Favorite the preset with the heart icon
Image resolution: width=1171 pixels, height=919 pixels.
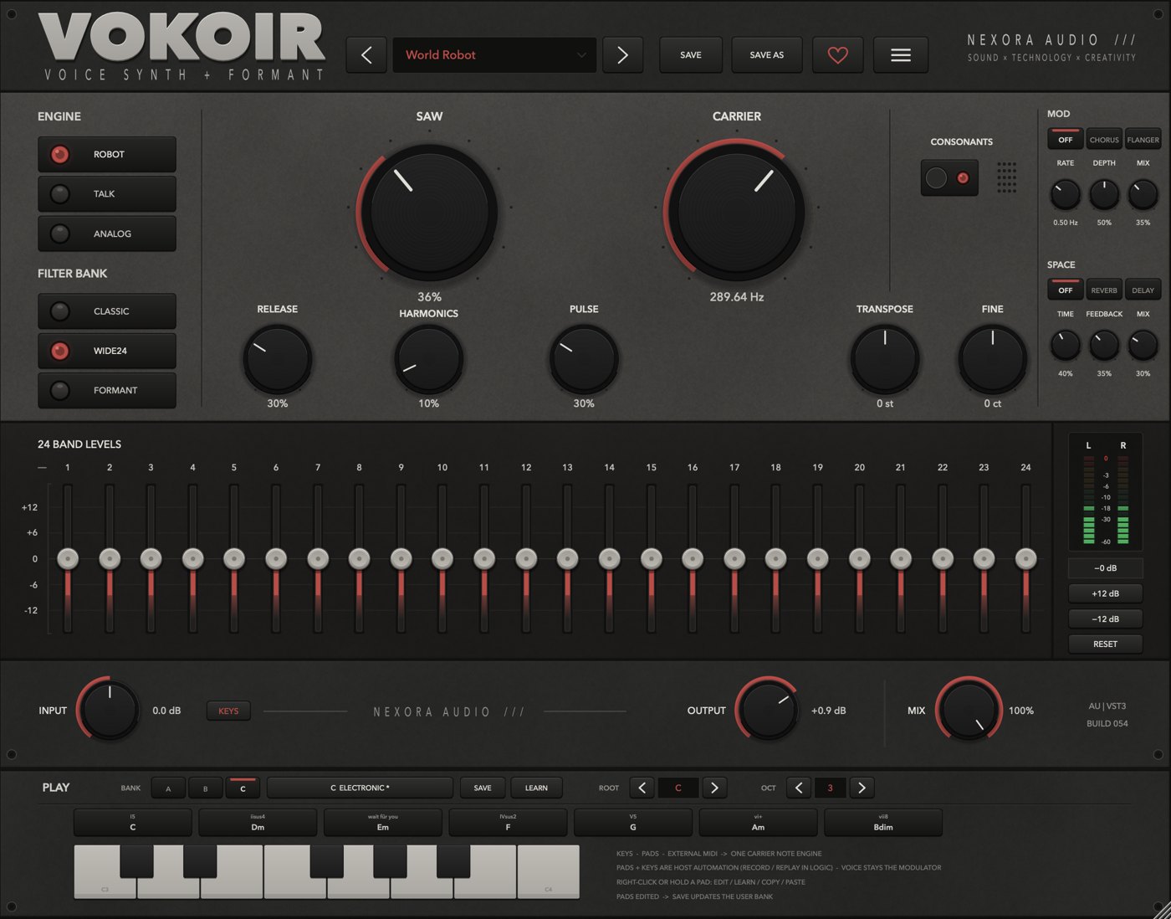[837, 55]
